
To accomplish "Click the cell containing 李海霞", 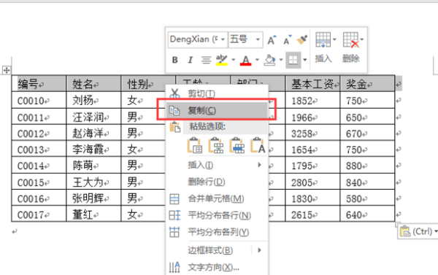I will (93, 150).
